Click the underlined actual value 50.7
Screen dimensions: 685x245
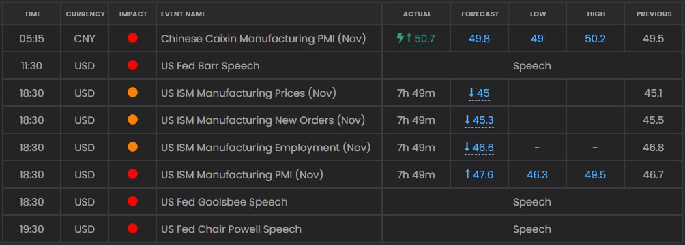pos(424,39)
